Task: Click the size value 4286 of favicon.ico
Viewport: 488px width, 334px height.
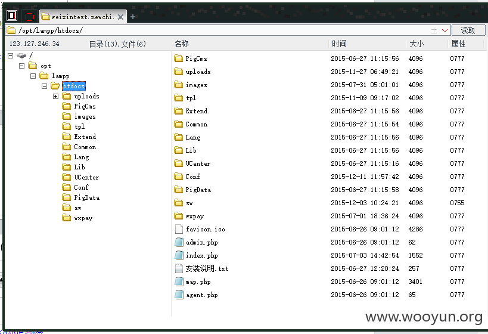Action: [x=415, y=229]
